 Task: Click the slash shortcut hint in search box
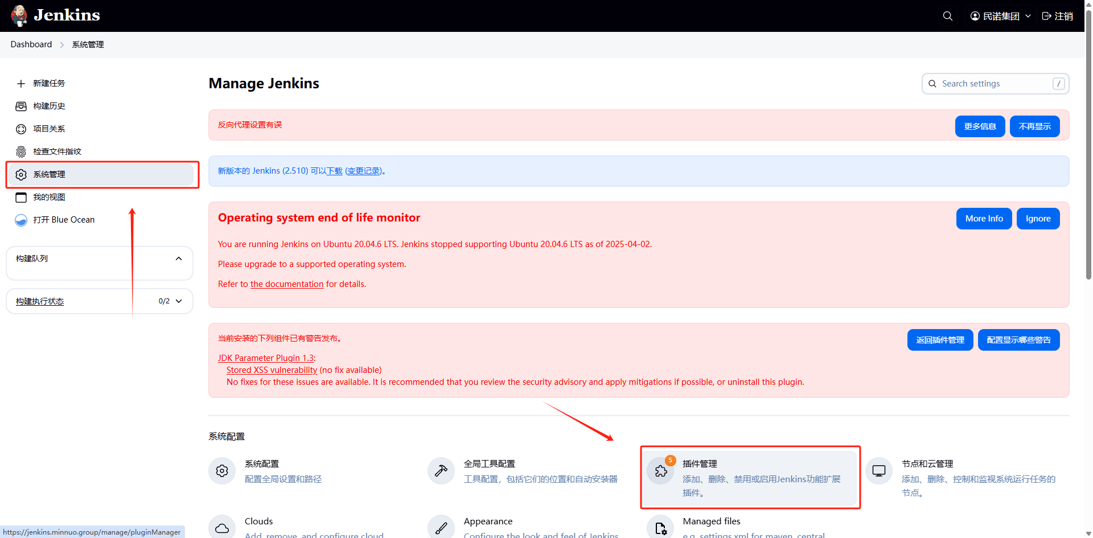click(x=1058, y=84)
